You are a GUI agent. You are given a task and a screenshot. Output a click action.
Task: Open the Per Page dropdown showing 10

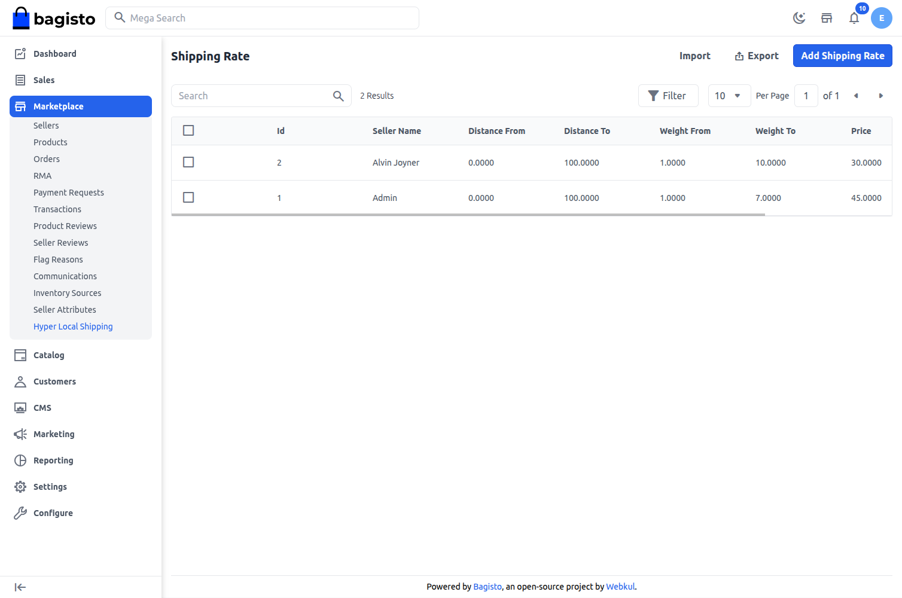(729, 96)
